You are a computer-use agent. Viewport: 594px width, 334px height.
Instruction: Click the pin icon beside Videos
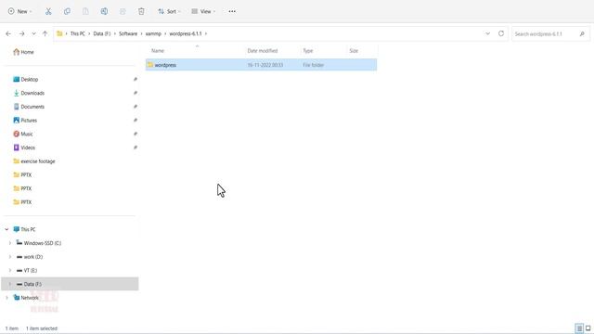tap(136, 148)
